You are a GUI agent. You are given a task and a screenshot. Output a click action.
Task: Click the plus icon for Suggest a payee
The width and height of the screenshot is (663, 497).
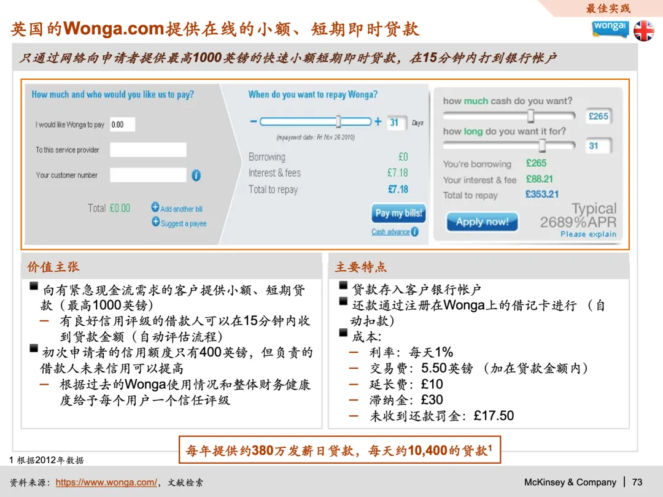(155, 222)
